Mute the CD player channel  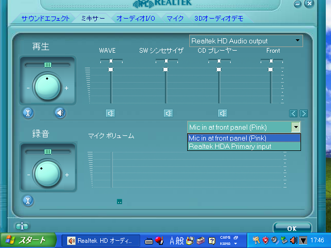[x=222, y=113]
